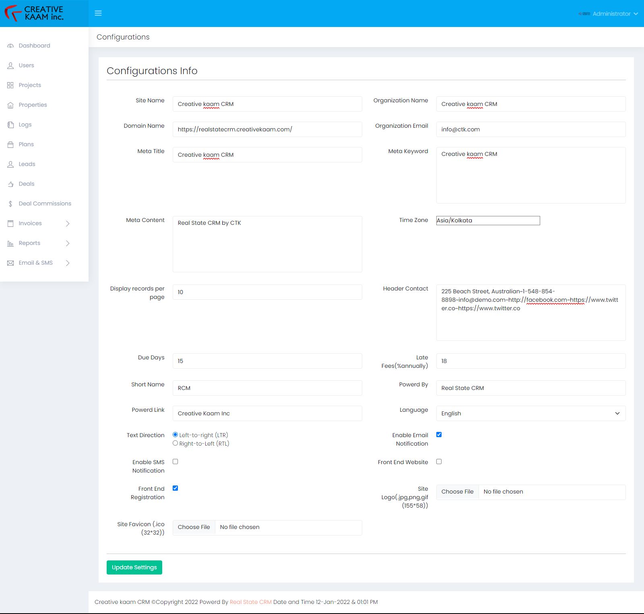Navigate to Properties in the sidebar
This screenshot has width=644, height=614.
click(33, 105)
